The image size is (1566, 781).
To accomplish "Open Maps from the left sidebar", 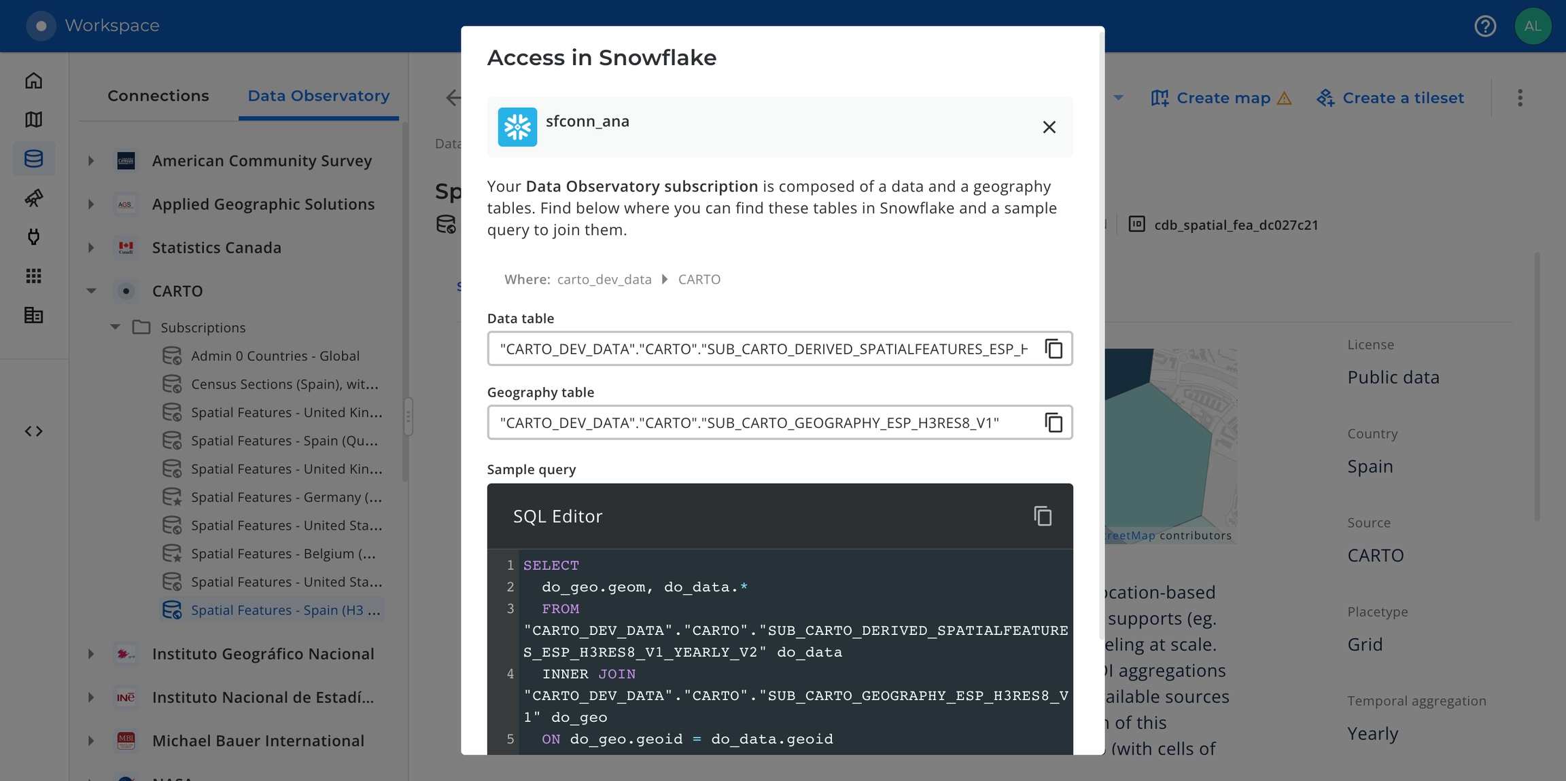I will (33, 120).
